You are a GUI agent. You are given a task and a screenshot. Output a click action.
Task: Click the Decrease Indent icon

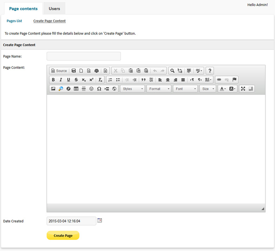[127, 80]
